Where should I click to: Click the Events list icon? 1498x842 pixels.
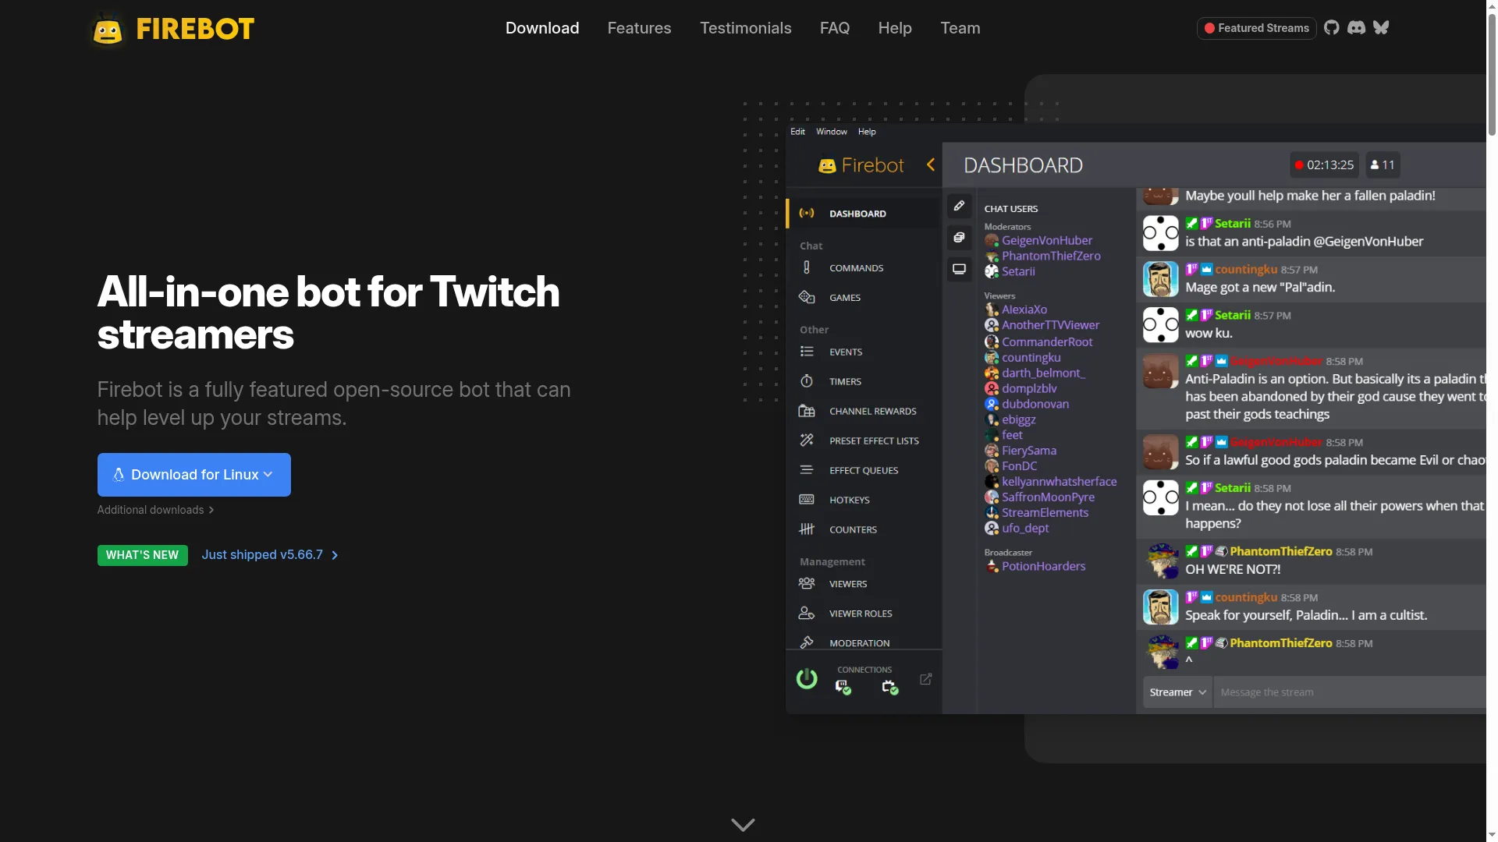(807, 352)
